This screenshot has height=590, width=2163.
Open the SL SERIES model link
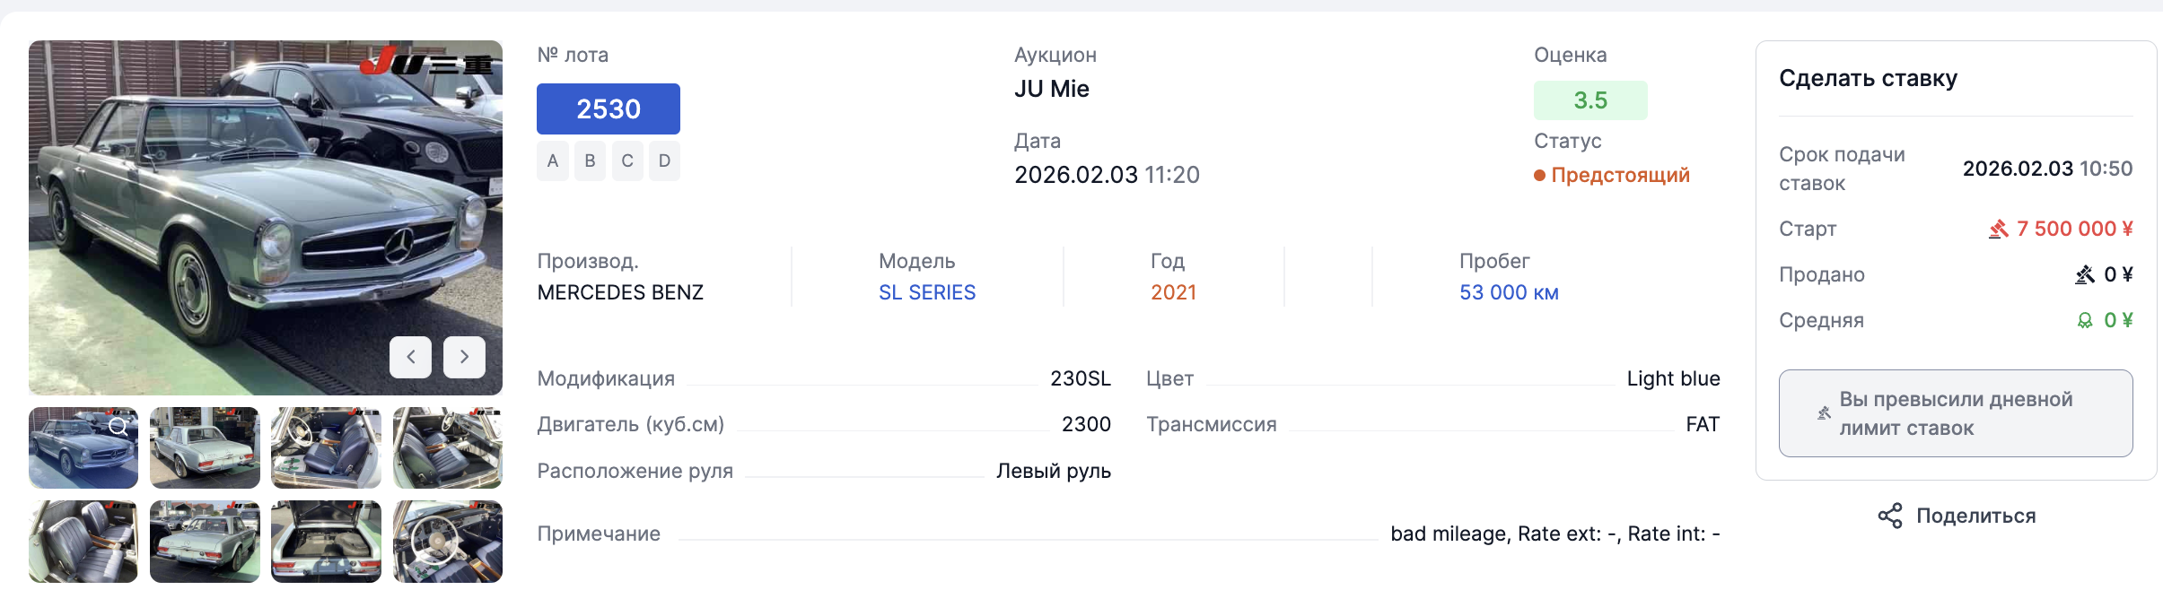(x=926, y=292)
